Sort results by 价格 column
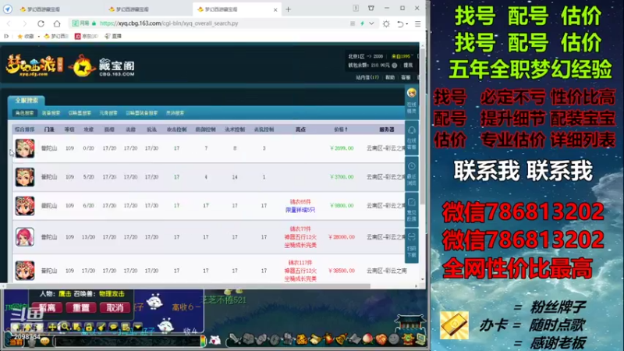This screenshot has width=624, height=351. click(x=341, y=129)
